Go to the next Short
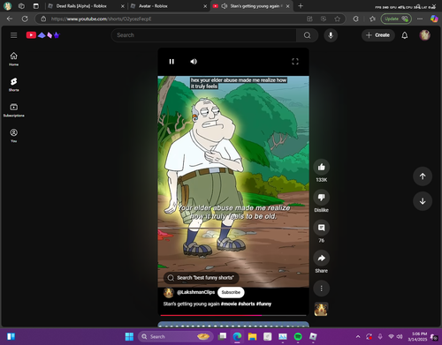The image size is (442, 345). 423,201
